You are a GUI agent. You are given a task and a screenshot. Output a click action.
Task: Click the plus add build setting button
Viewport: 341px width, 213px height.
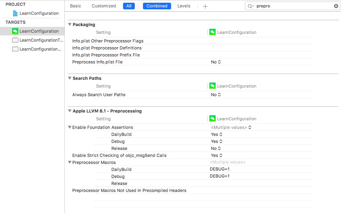205,6
